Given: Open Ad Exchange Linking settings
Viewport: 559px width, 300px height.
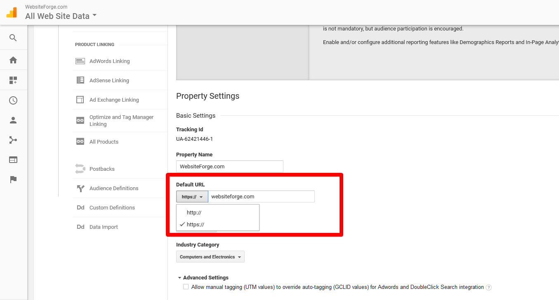Looking at the screenshot, I should (x=114, y=100).
